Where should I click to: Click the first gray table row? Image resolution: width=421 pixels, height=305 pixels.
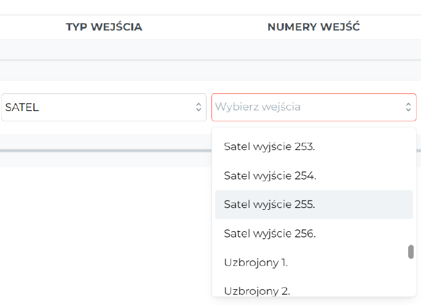210,49
